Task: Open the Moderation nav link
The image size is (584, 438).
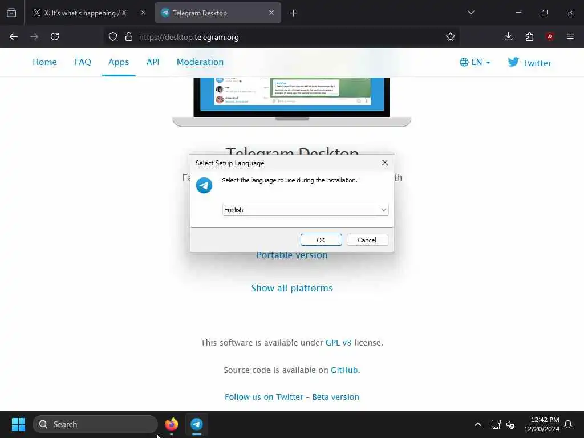Action: [x=200, y=62]
